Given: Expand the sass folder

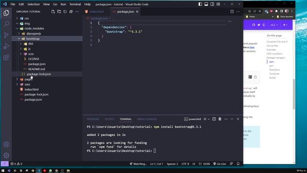Looking at the screenshot, I should [x=17, y=85].
